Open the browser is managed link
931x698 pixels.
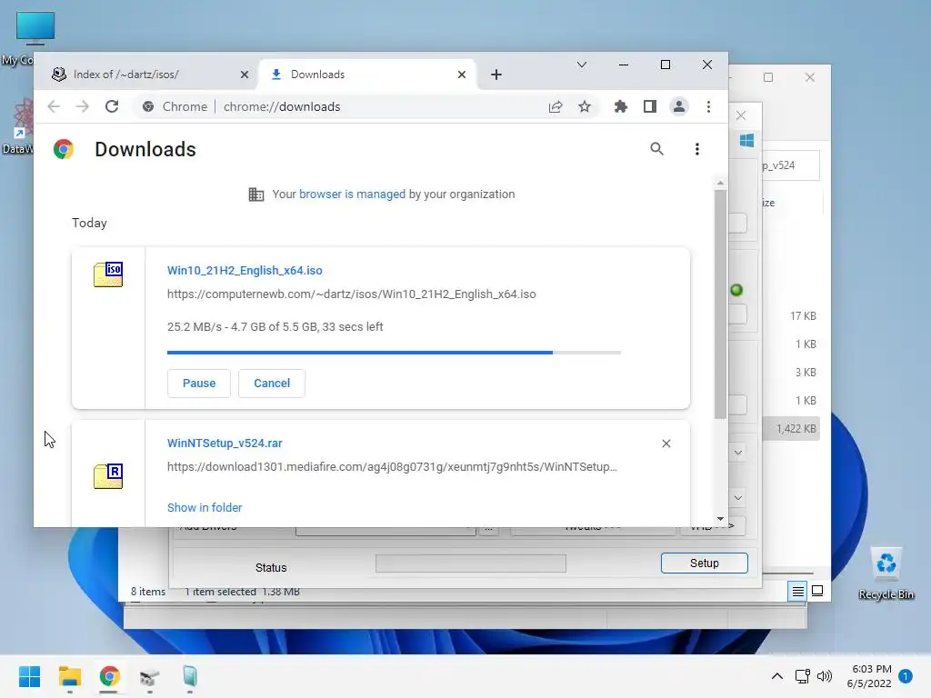click(352, 194)
